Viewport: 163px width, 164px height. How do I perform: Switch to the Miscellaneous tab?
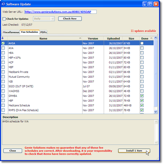coord(11,32)
